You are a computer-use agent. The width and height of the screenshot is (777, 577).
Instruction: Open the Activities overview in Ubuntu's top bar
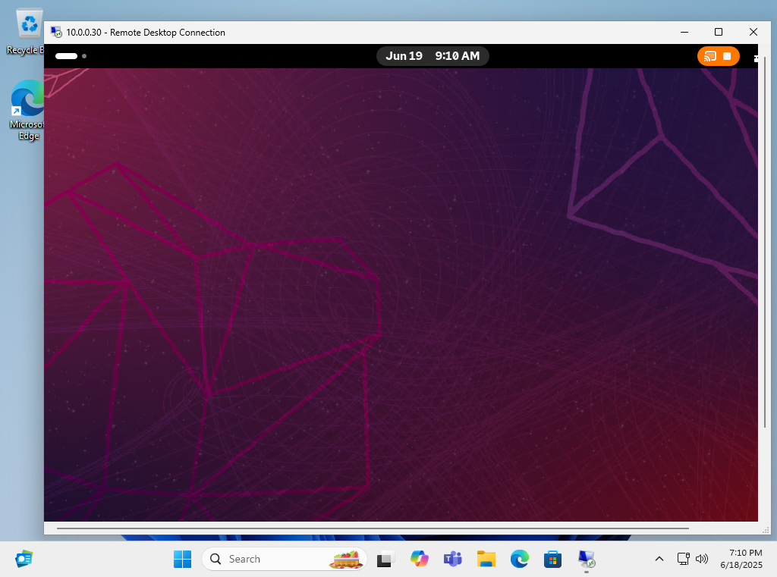click(x=66, y=55)
